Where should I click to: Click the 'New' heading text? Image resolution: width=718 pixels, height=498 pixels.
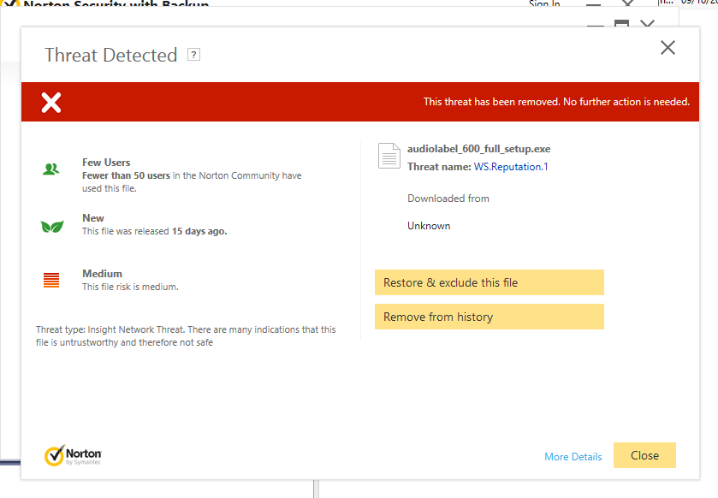93,218
